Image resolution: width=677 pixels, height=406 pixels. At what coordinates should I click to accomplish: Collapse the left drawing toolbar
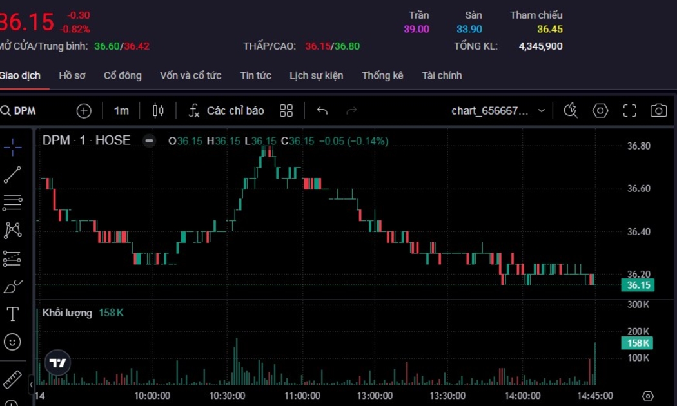pos(31,385)
